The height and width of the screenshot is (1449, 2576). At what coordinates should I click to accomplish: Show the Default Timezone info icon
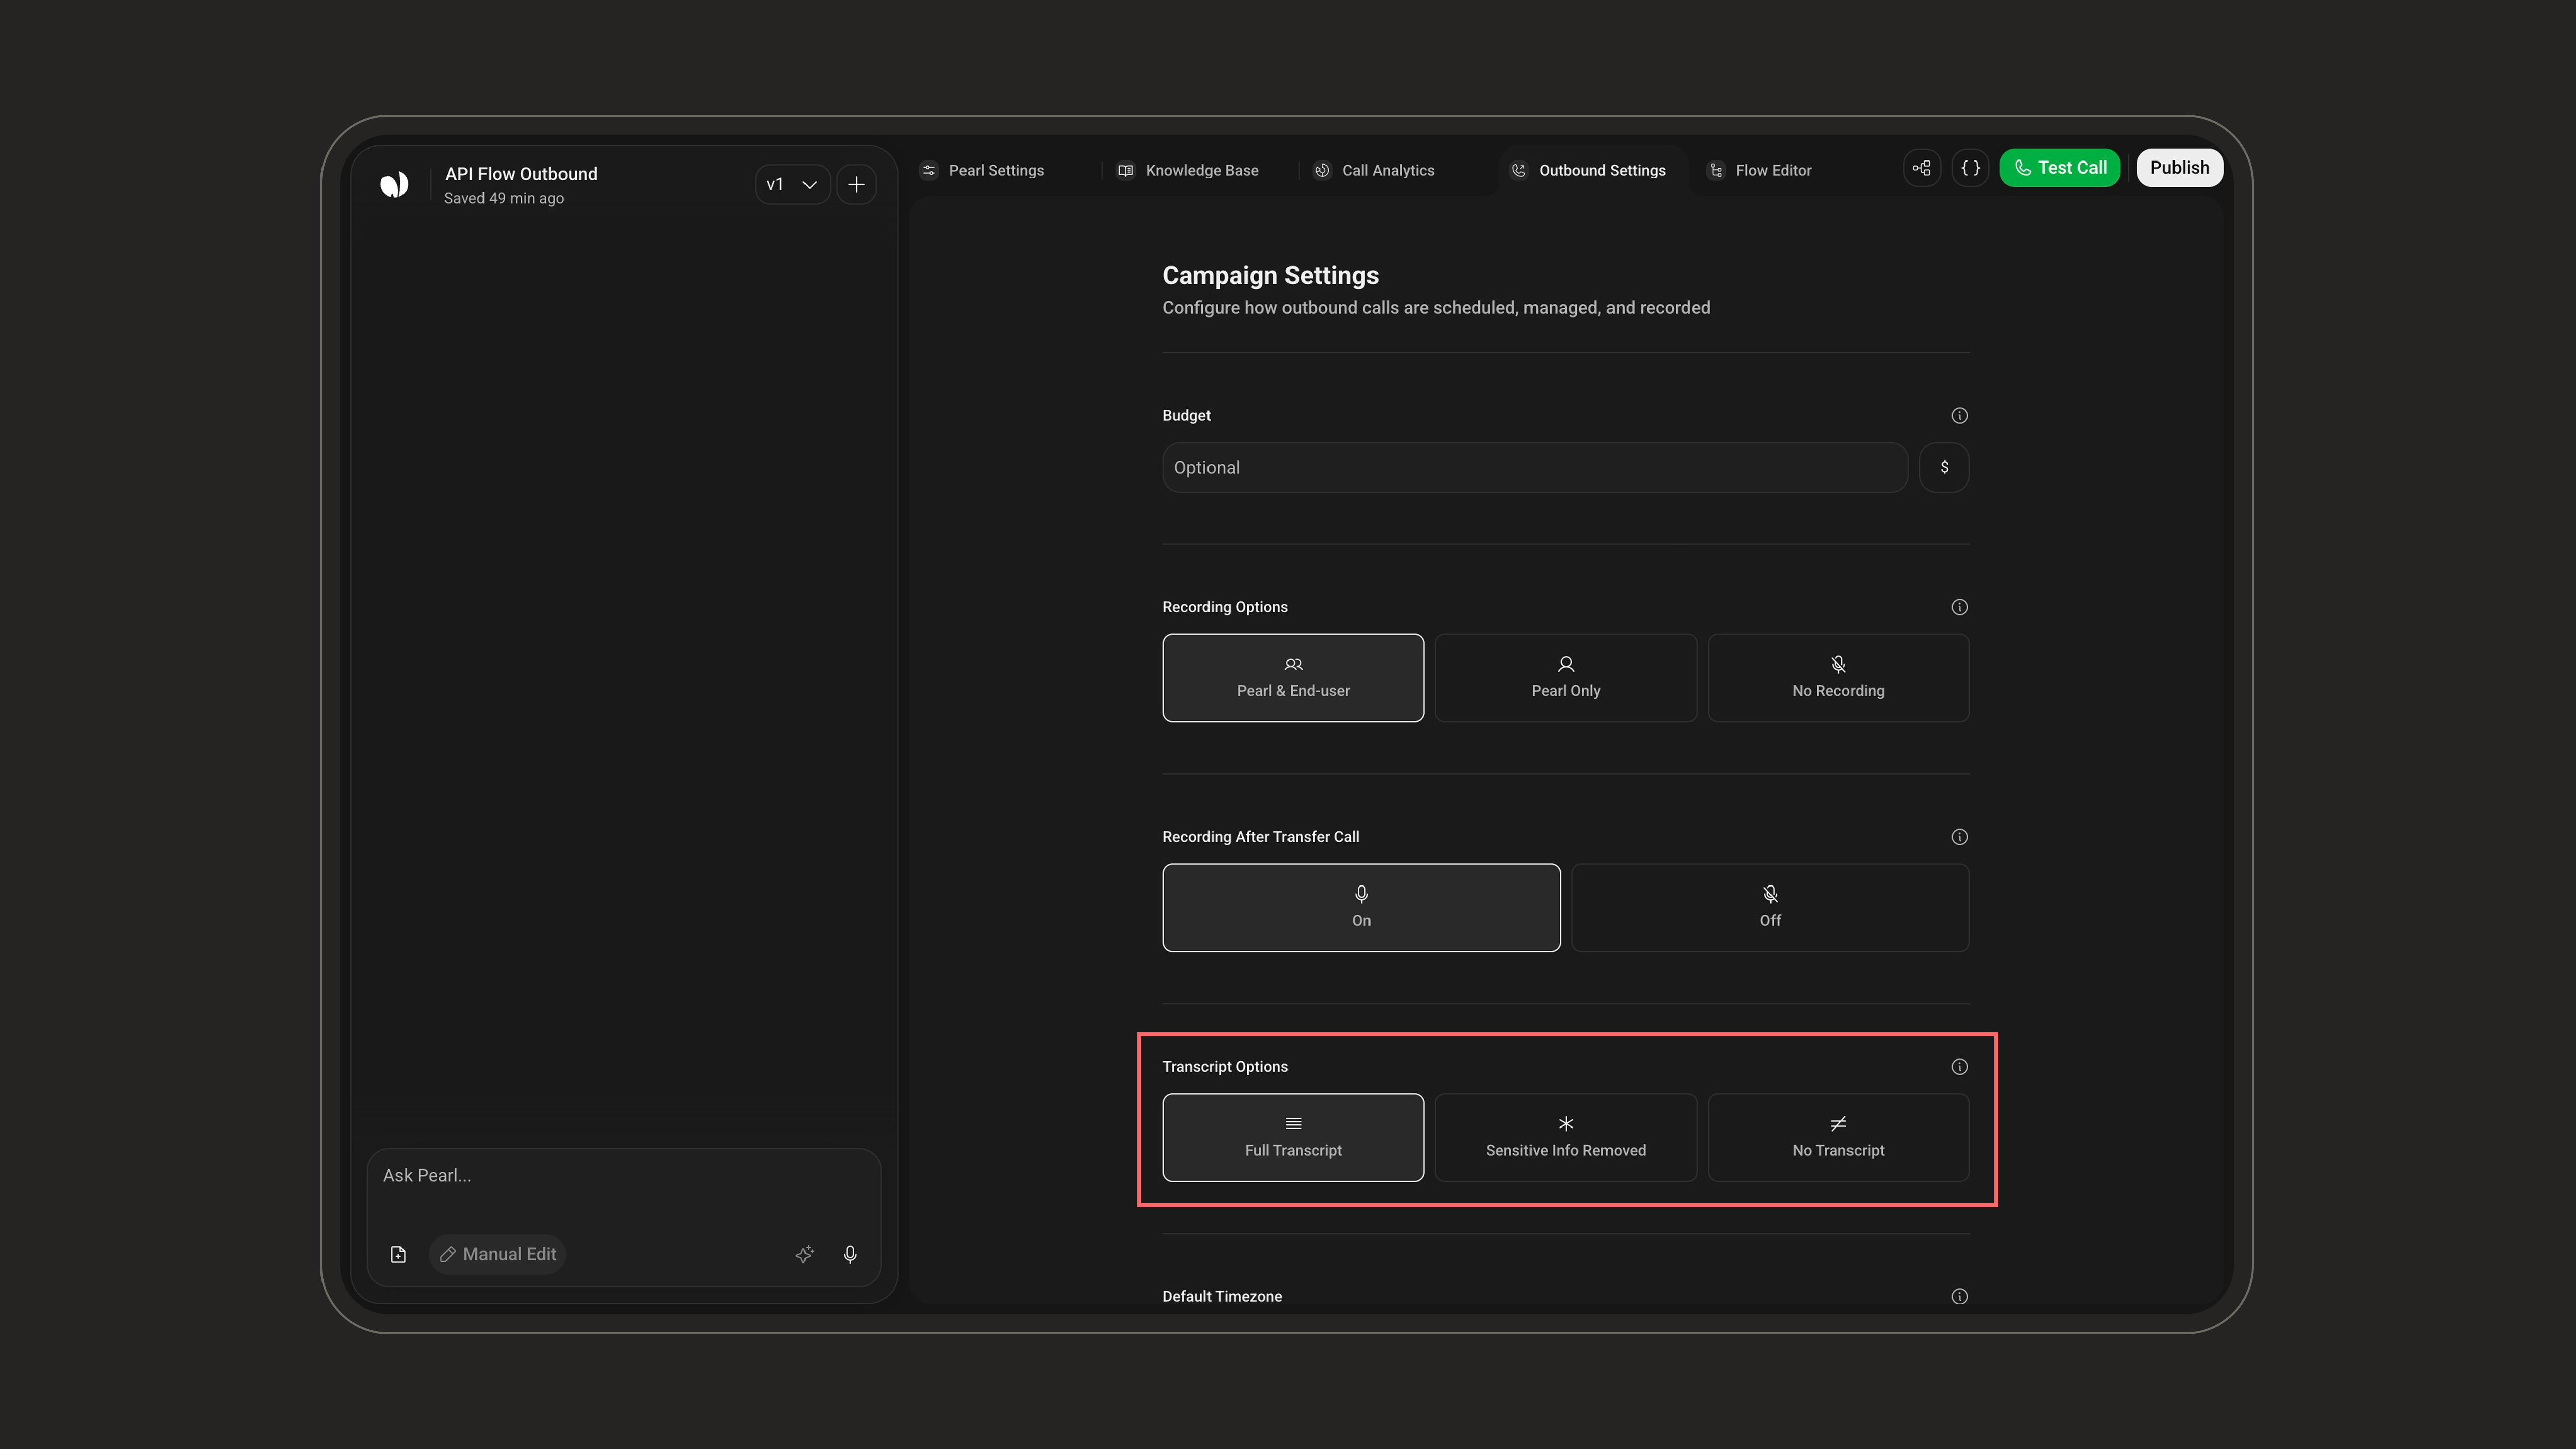point(1960,1296)
